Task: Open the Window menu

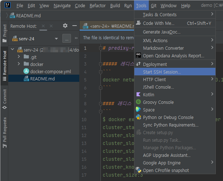Action: pos(169,6)
